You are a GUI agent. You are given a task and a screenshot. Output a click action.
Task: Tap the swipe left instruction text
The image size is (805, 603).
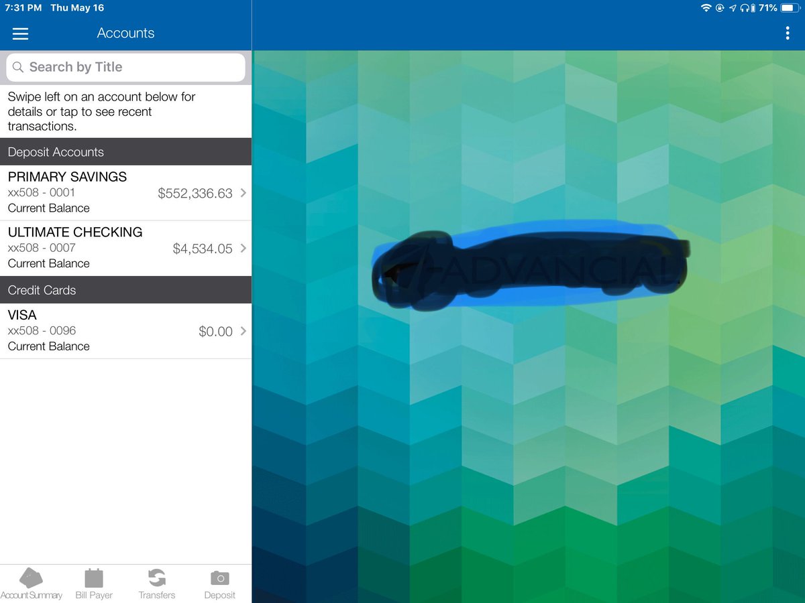(101, 111)
